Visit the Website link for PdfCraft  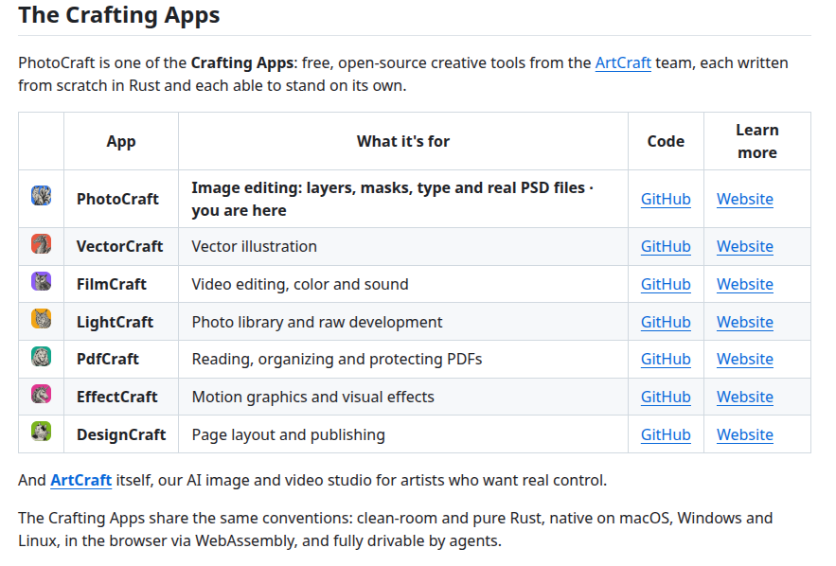point(745,360)
